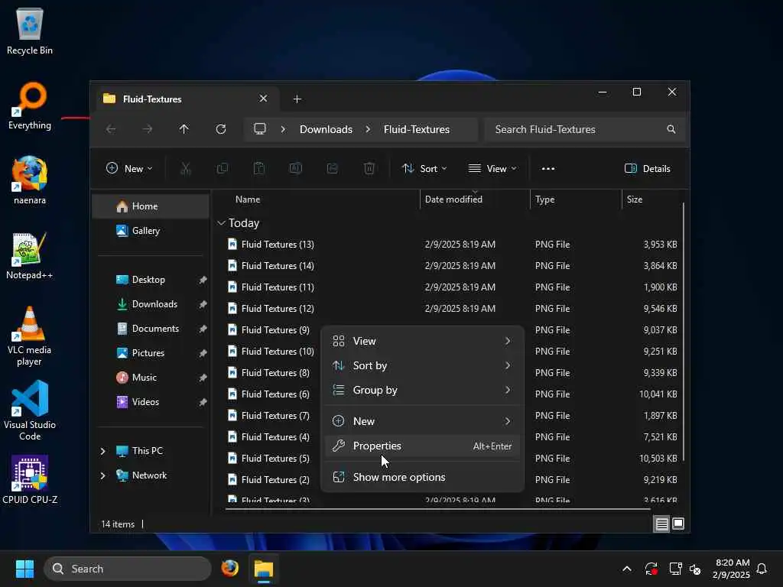The image size is (783, 587).
Task: Open Pictures in navigation pane
Action: 151,353
